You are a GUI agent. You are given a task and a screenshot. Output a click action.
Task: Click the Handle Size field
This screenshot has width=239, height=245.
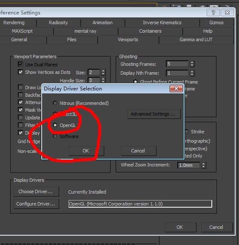(x=94, y=80)
